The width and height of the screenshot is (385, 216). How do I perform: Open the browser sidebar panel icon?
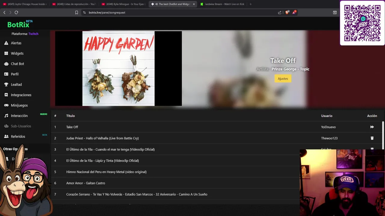tap(335, 12)
